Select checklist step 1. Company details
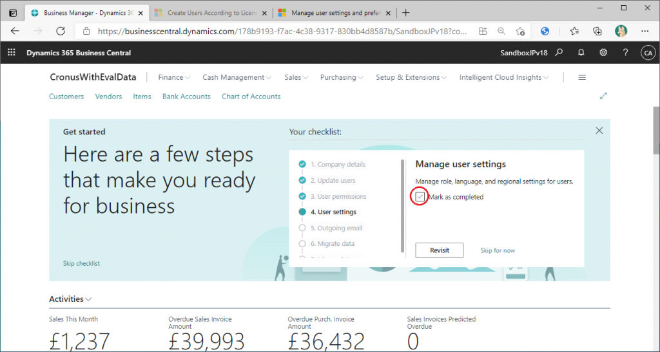The height and width of the screenshot is (352, 660). pyautogui.click(x=338, y=164)
